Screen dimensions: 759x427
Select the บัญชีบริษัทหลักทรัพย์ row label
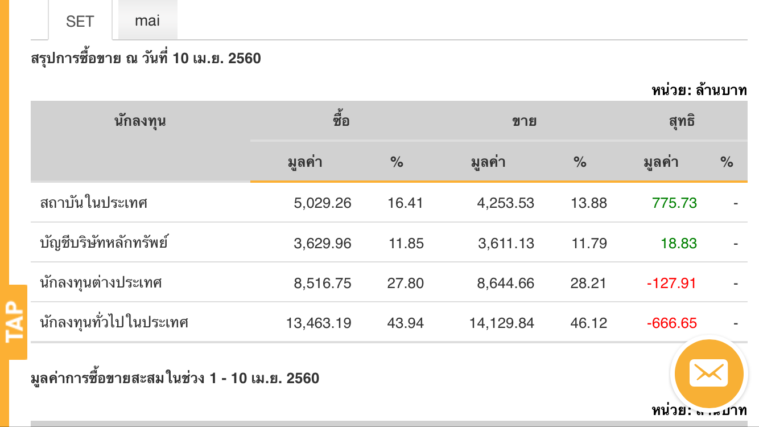(104, 243)
